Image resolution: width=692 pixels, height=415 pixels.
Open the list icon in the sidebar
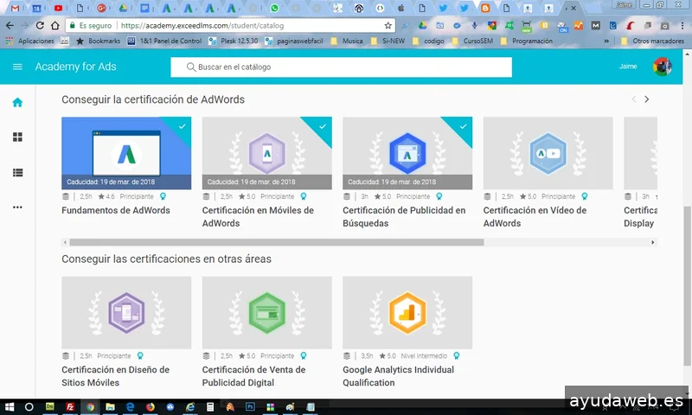(17, 172)
